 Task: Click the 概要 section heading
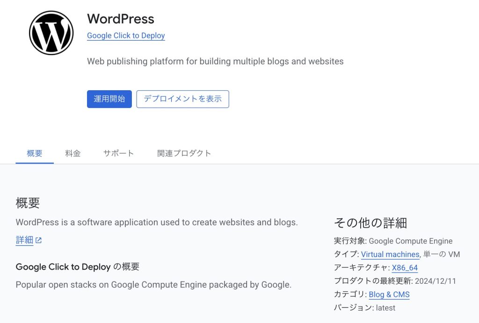(28, 203)
